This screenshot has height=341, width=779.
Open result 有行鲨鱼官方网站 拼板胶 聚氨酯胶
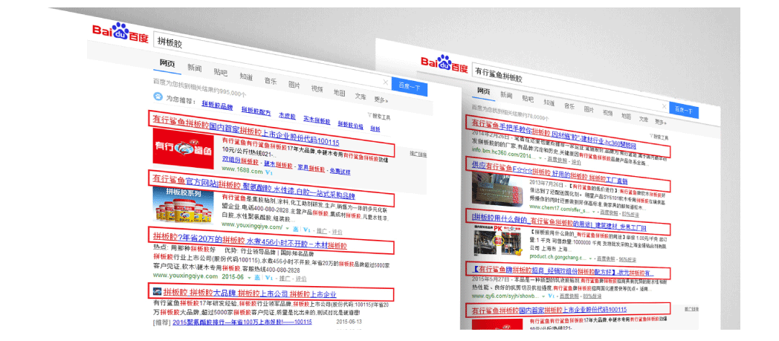tap(254, 187)
